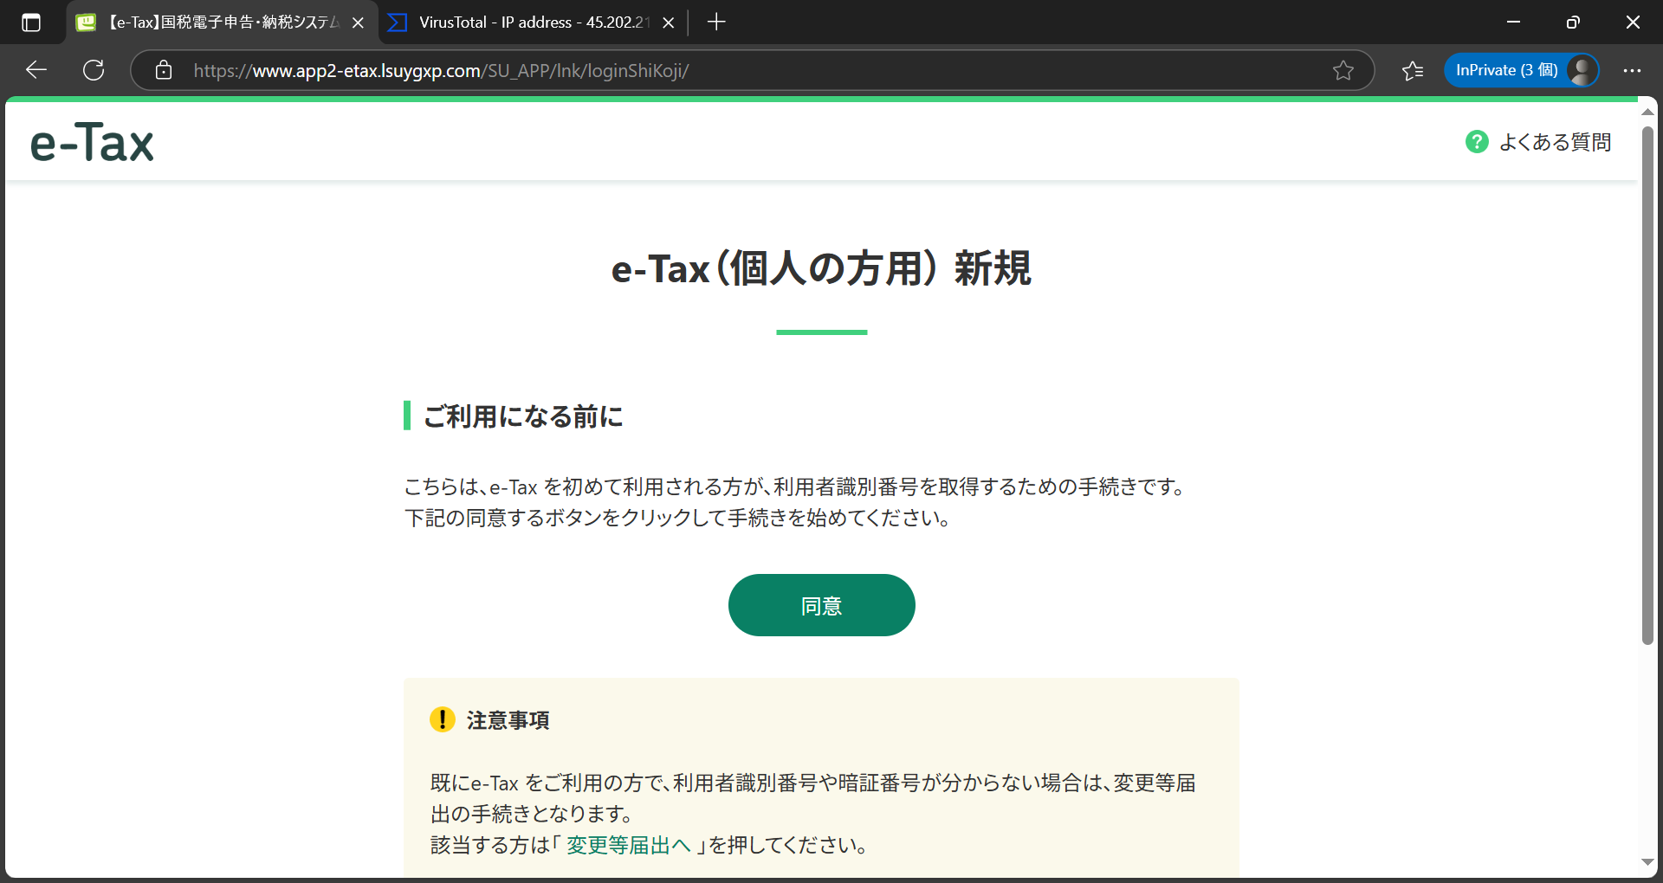Reload the page with the refresh icon
1663x883 pixels.
click(x=94, y=70)
